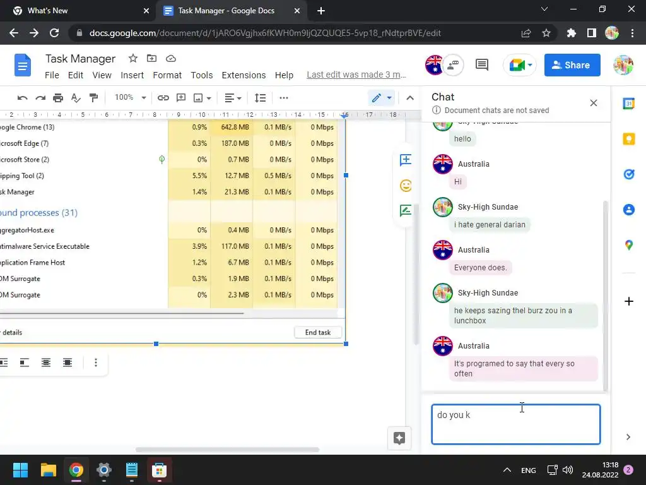646x485 pixels.
Task: Open the editing mode pencil dropdown
Action: [382, 98]
